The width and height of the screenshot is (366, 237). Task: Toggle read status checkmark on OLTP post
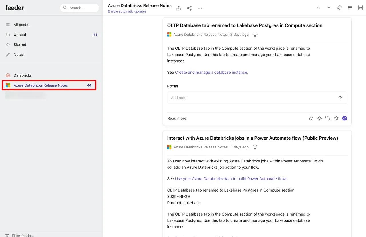point(345,118)
